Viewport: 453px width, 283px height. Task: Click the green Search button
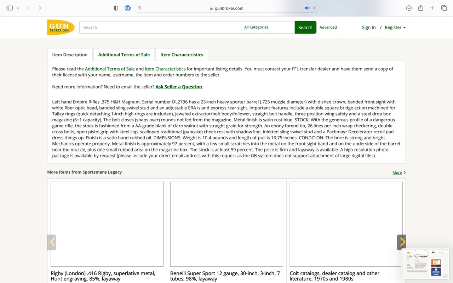click(x=305, y=27)
